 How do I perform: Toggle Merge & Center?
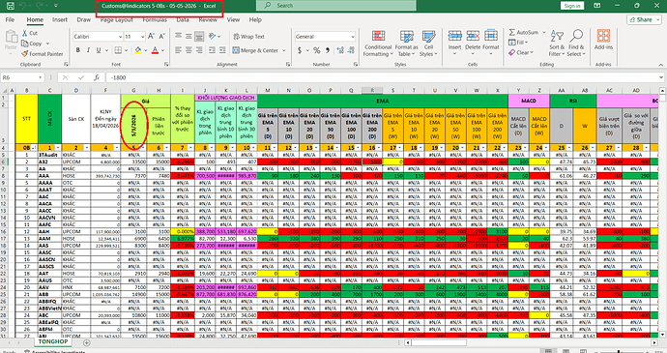(x=255, y=50)
